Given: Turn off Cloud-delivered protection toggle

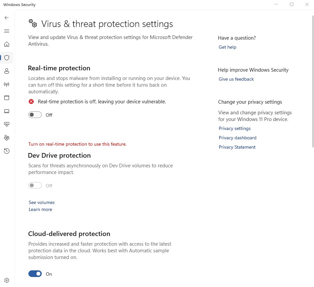Looking at the screenshot, I should click(x=35, y=274).
